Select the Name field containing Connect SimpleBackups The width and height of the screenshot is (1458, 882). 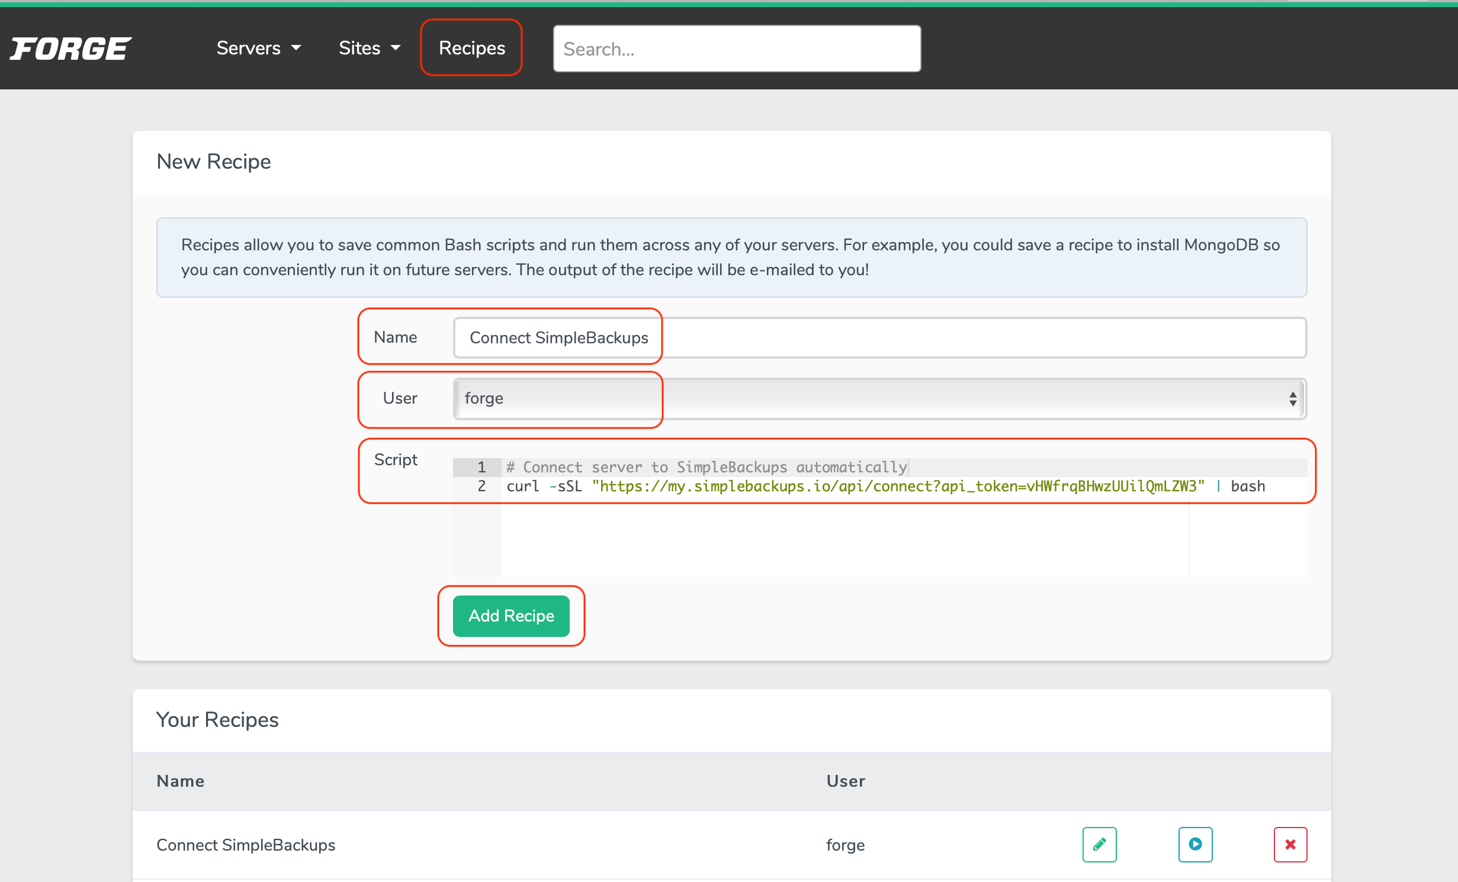(x=557, y=337)
